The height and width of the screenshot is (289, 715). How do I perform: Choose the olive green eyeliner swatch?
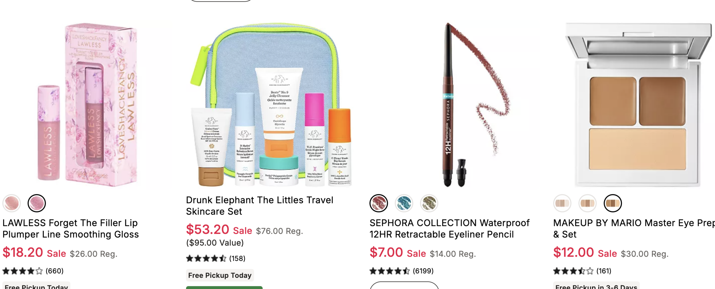429,203
